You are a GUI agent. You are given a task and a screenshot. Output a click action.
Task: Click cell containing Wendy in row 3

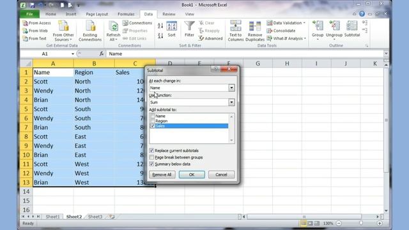53,91
